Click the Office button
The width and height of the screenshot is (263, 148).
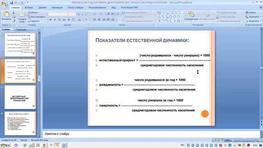4,4
